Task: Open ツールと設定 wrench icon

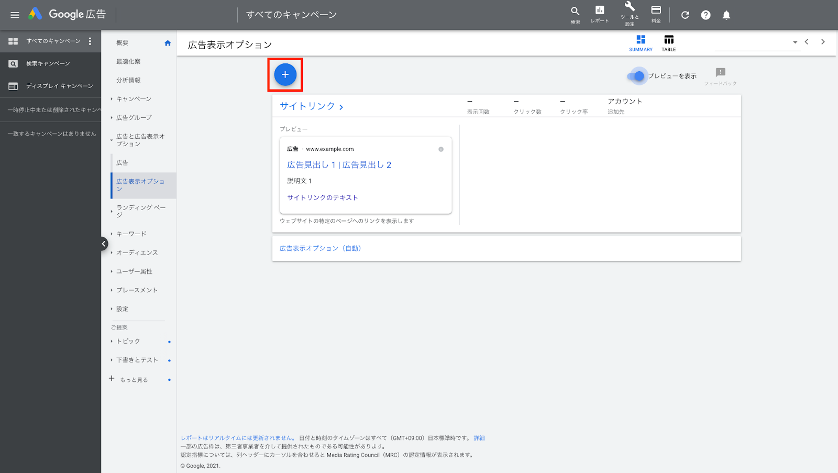Action: click(x=630, y=14)
